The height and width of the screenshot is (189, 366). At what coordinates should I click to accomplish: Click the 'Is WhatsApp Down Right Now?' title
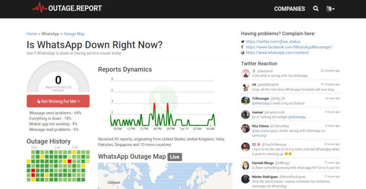pyautogui.click(x=95, y=45)
